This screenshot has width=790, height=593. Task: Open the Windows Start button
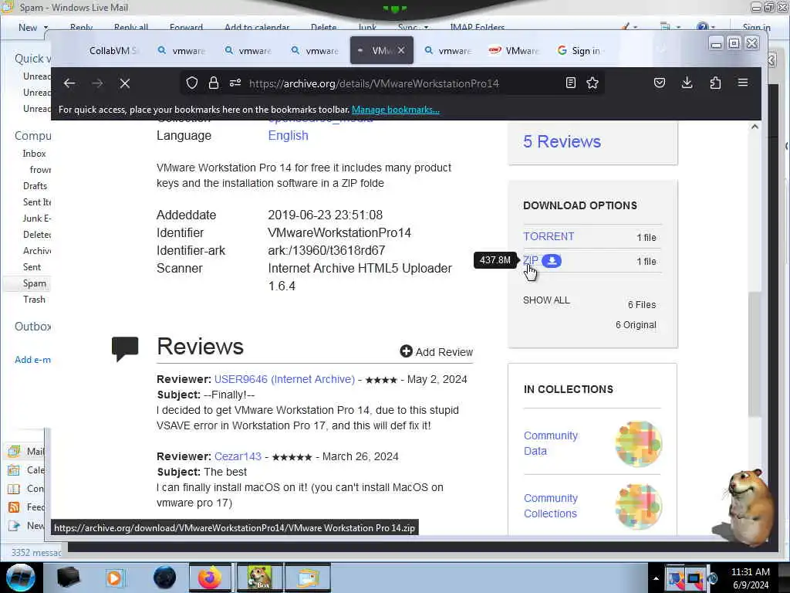point(21,578)
